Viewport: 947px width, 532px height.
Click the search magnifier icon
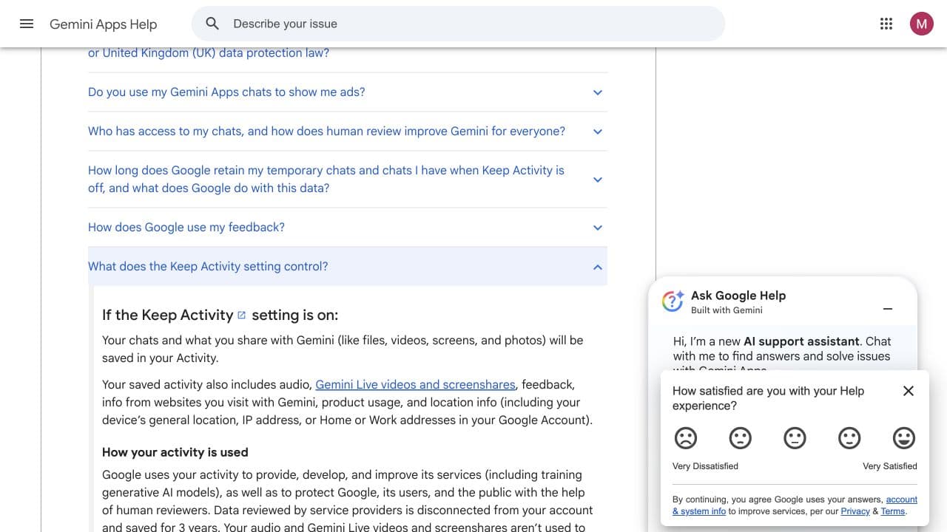pos(212,24)
